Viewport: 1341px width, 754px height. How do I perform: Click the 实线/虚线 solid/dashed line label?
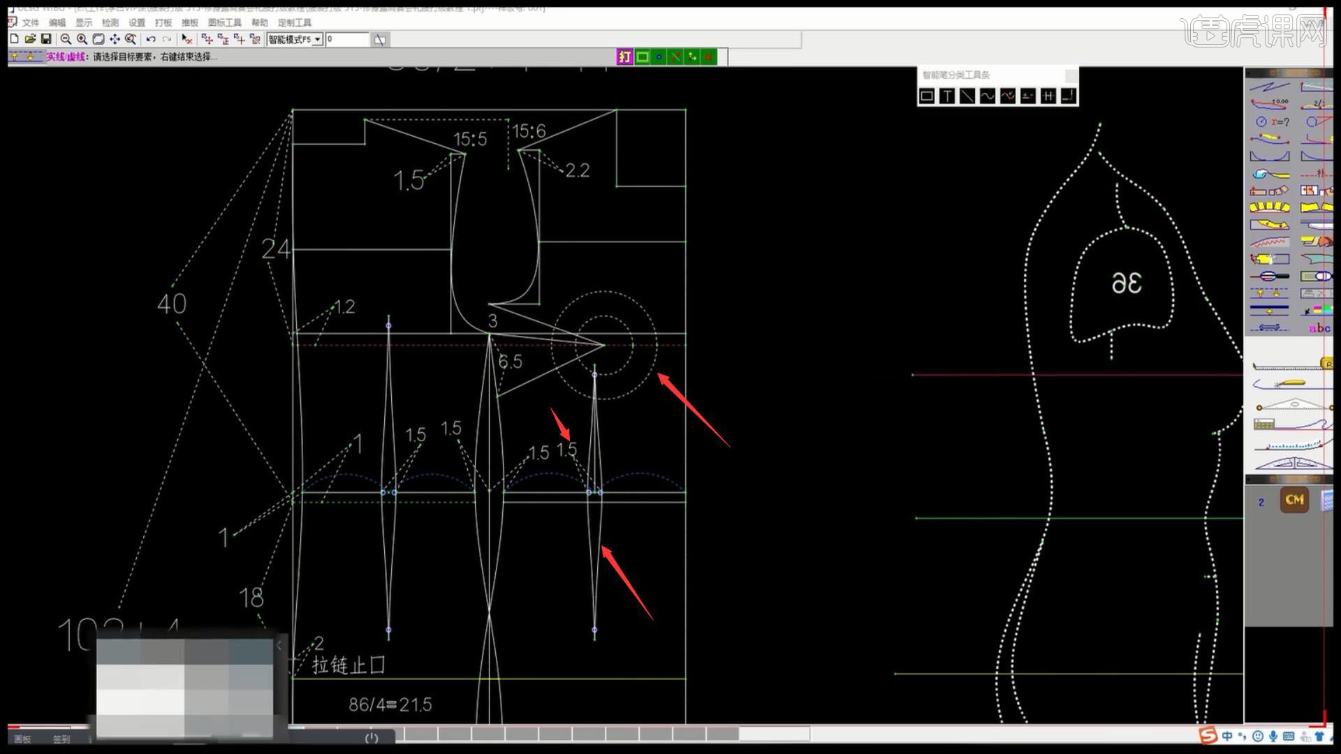click(66, 57)
